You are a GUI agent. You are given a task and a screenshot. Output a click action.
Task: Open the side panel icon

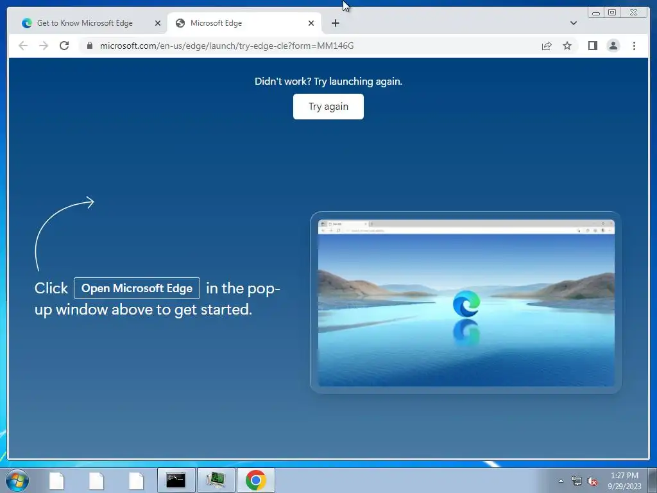[592, 46]
